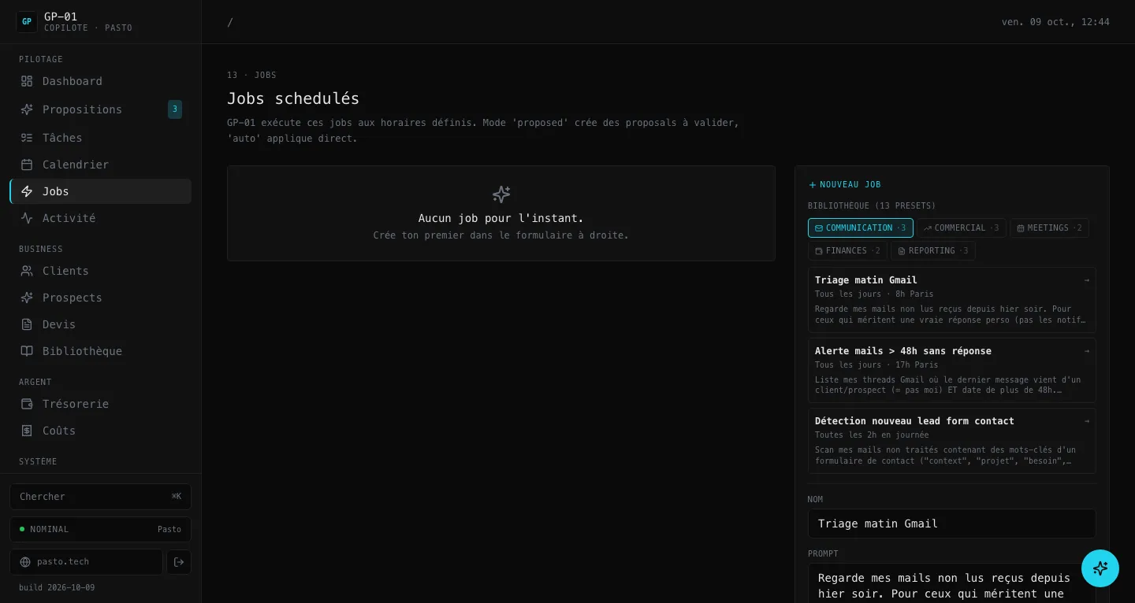Click Clients people icon
The width and height of the screenshot is (1135, 603).
tap(27, 271)
